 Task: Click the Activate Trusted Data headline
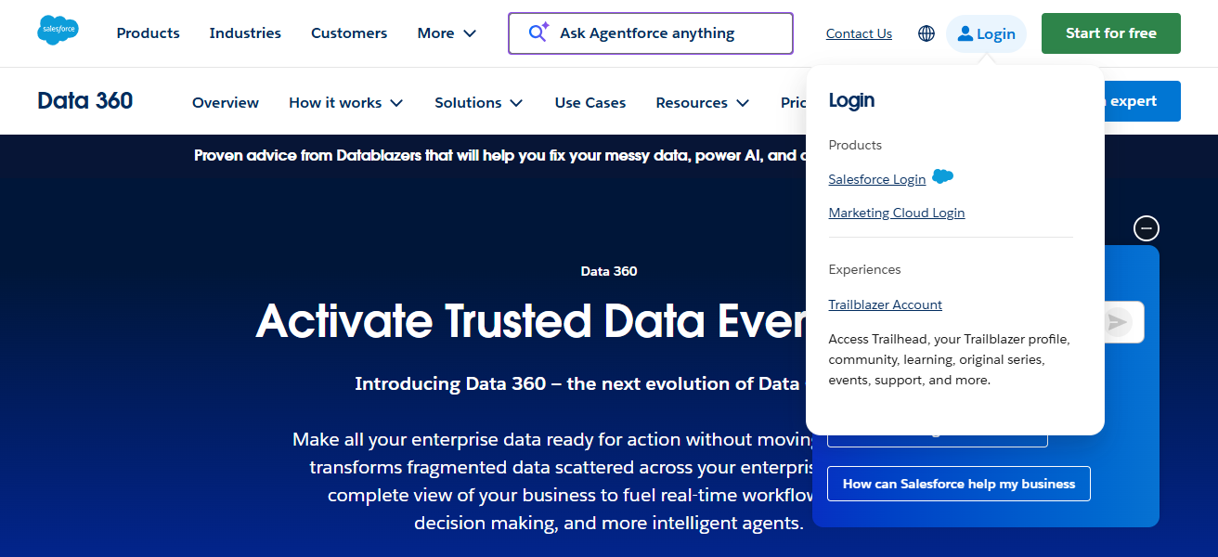[531, 321]
